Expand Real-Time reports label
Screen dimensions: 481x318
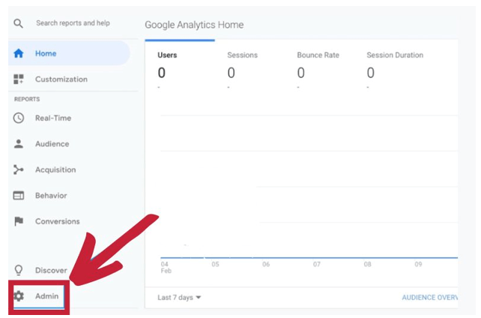[x=53, y=118]
